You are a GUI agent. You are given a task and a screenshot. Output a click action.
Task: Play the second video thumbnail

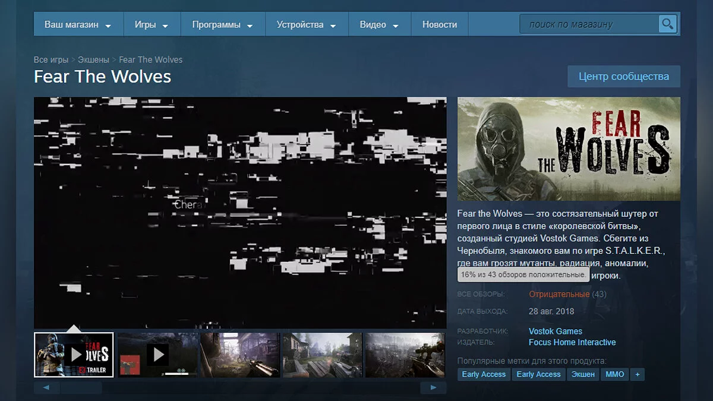click(x=157, y=355)
